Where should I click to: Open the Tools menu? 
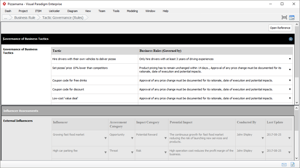coord(116,11)
